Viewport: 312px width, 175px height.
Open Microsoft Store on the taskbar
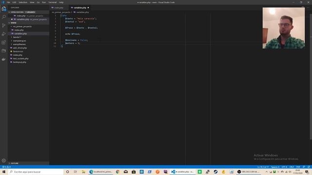[x=134, y=172]
